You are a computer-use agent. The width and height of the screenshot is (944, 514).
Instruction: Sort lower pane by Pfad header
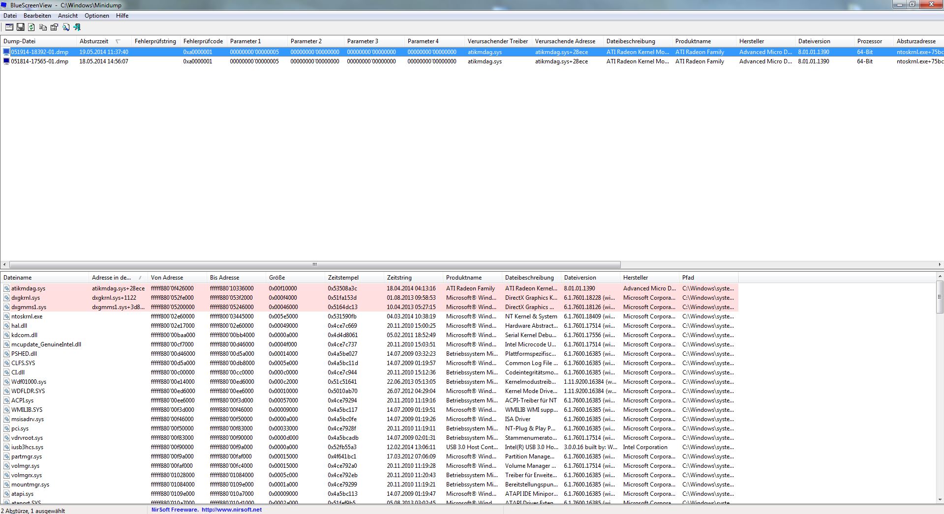pyautogui.click(x=708, y=278)
